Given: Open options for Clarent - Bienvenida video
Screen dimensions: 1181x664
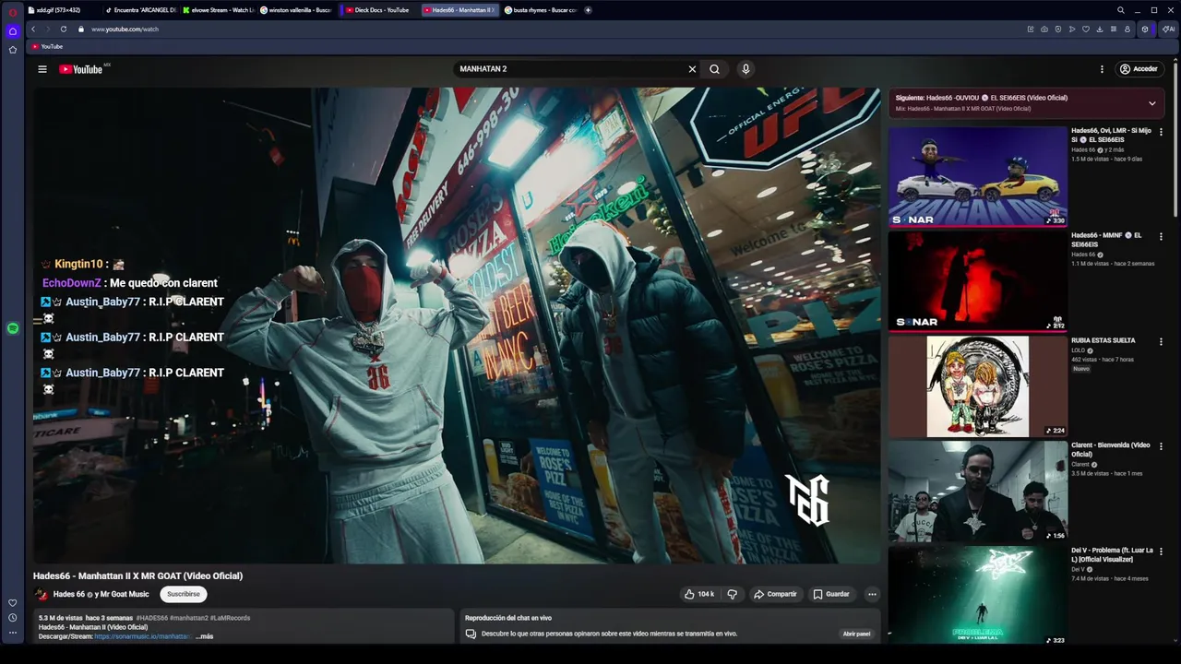Looking at the screenshot, I should pos(1161,446).
